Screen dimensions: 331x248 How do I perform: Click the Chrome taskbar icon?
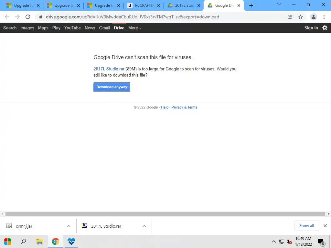tap(56, 242)
